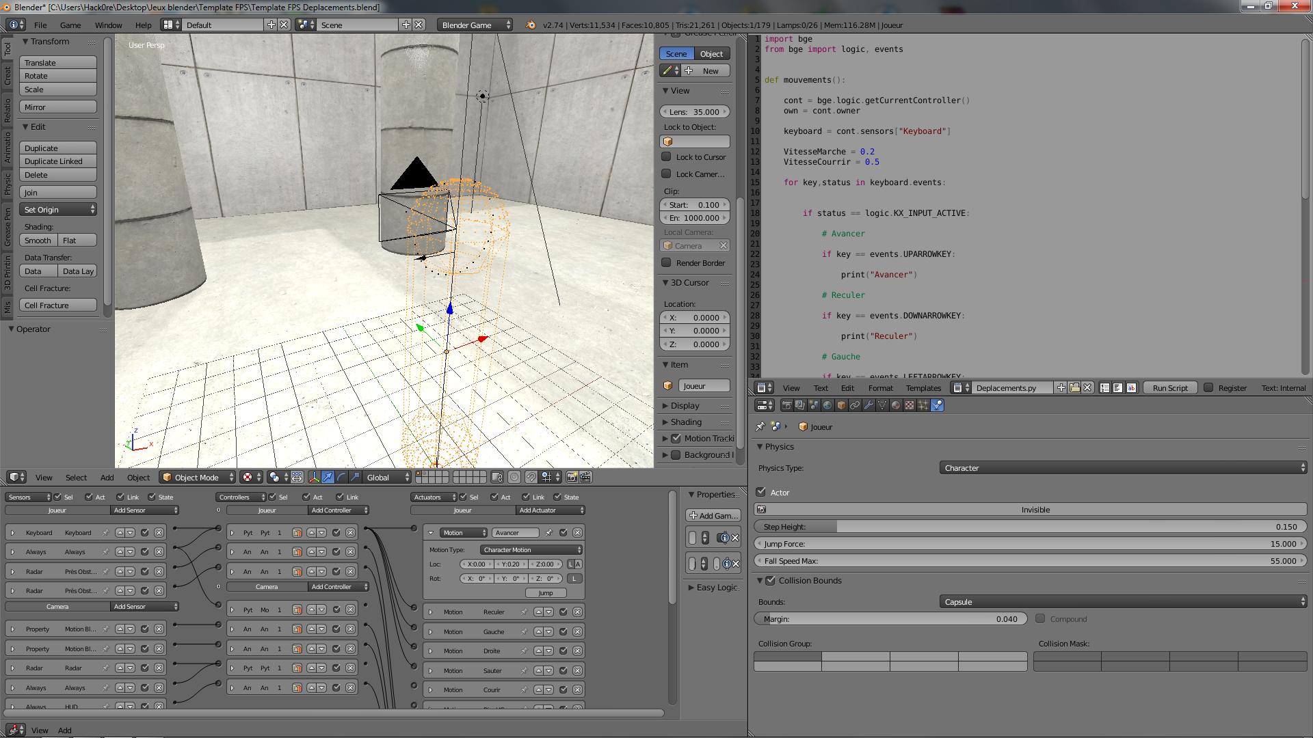Image resolution: width=1313 pixels, height=738 pixels.
Task: Click the View menu in script editor
Action: 789,387
